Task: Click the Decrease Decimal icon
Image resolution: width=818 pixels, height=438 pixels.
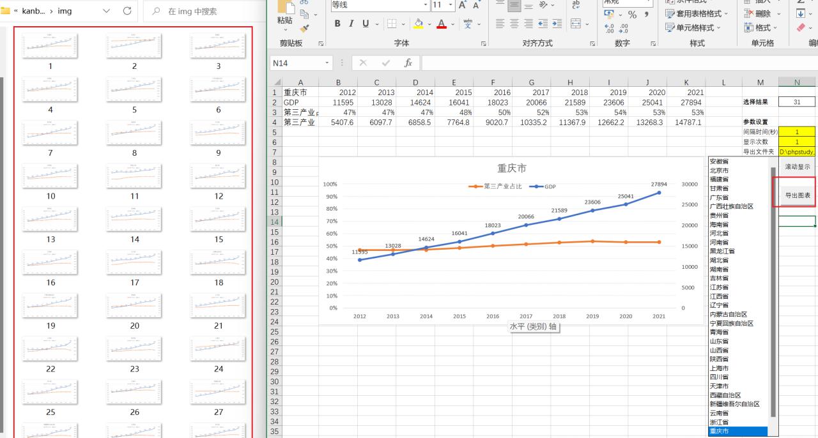Action: pyautogui.click(x=624, y=28)
